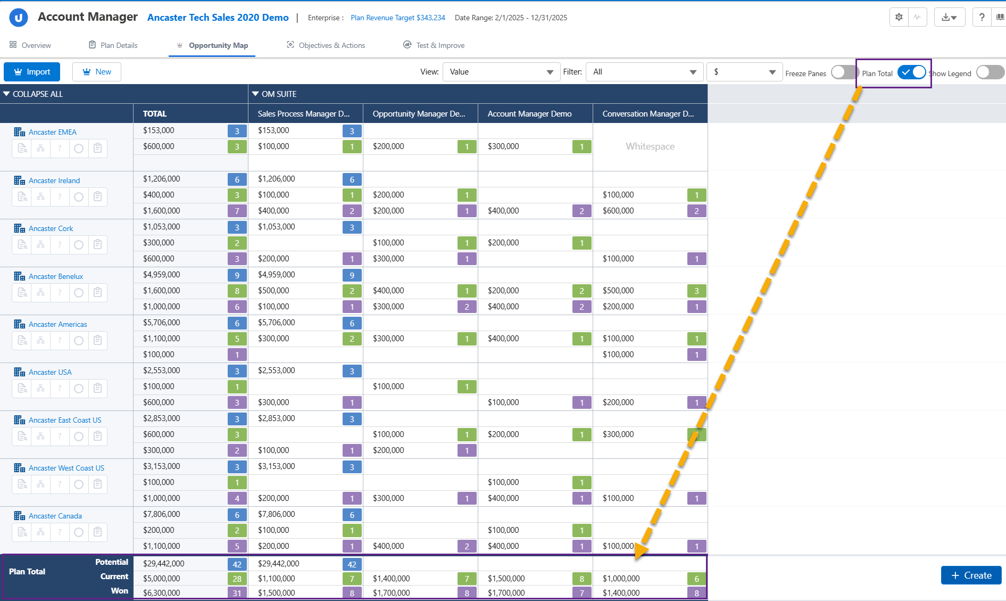Click the Import button

32,72
